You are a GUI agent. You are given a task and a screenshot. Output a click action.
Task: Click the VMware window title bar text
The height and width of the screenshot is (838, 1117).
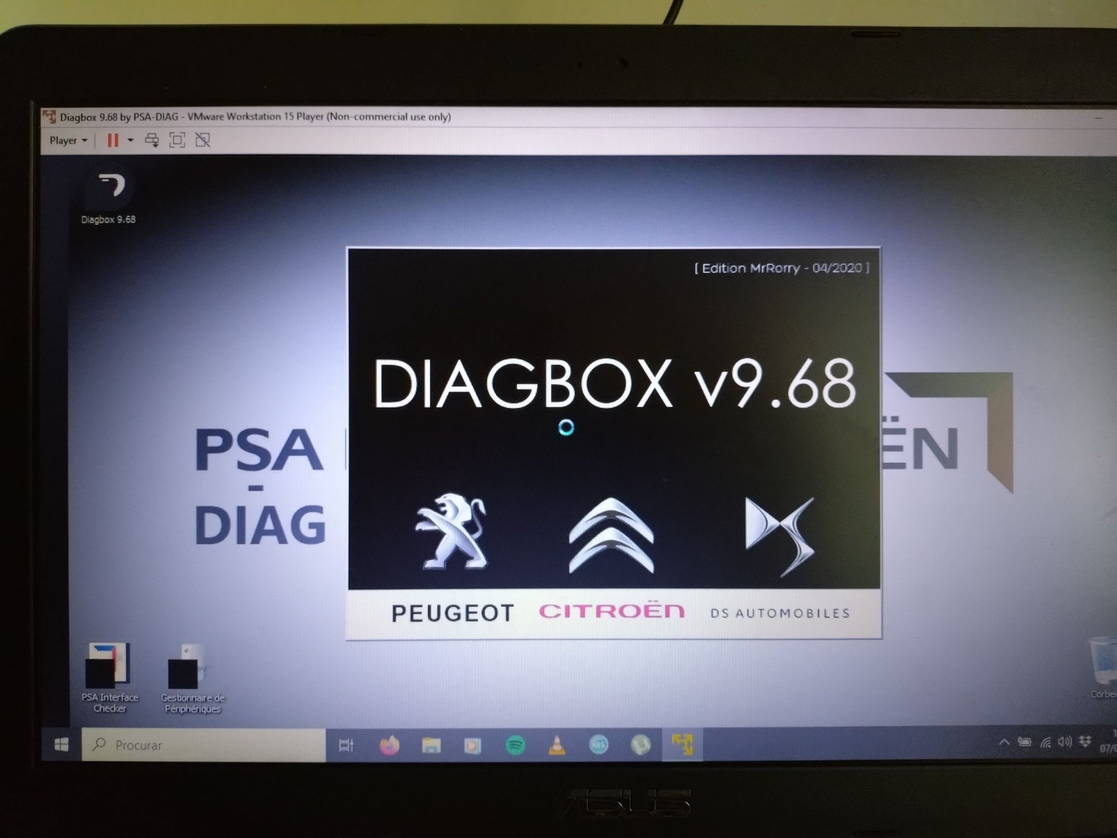click(255, 117)
